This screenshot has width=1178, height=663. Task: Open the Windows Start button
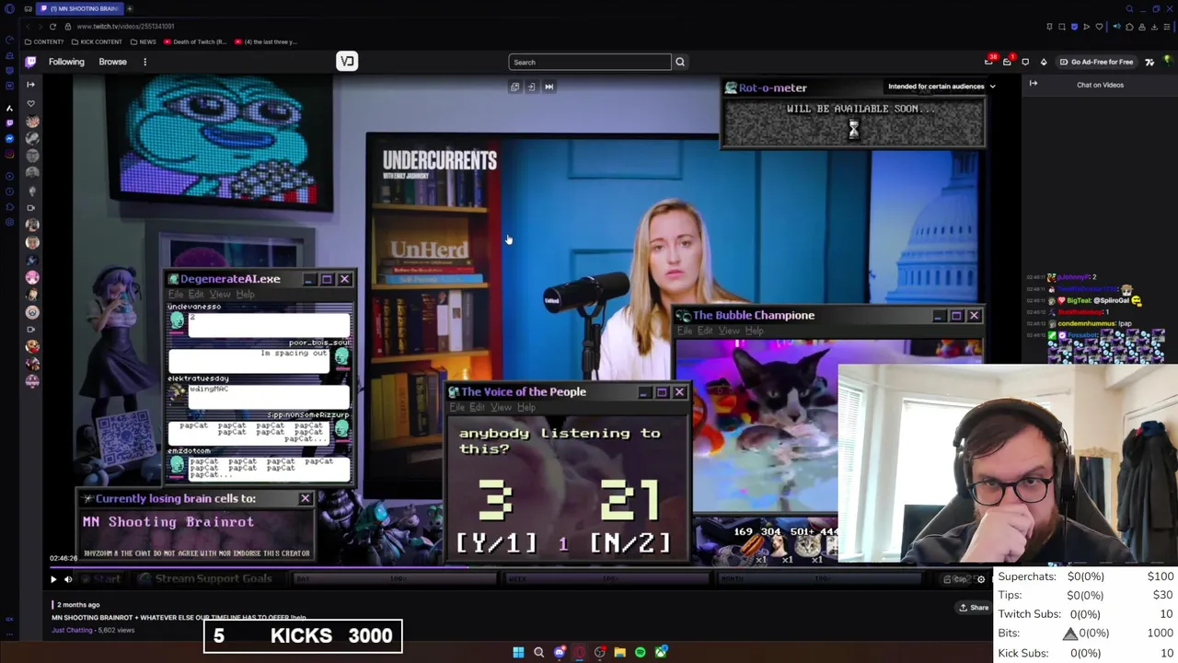click(x=518, y=652)
